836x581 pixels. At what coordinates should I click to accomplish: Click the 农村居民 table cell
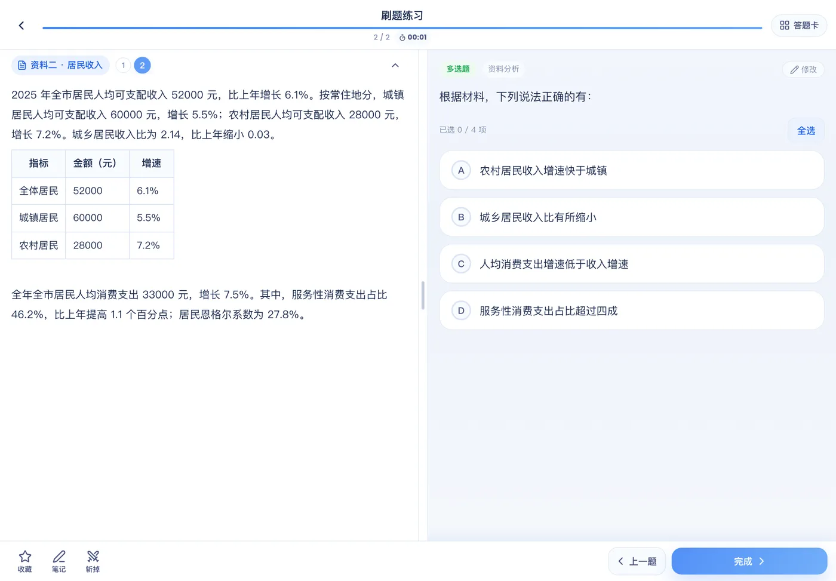(39, 245)
